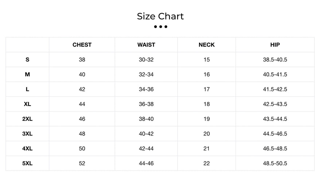
Task: Click the 2XL size row label
Action: click(x=27, y=119)
